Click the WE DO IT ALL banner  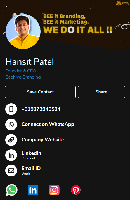click(x=78, y=30)
